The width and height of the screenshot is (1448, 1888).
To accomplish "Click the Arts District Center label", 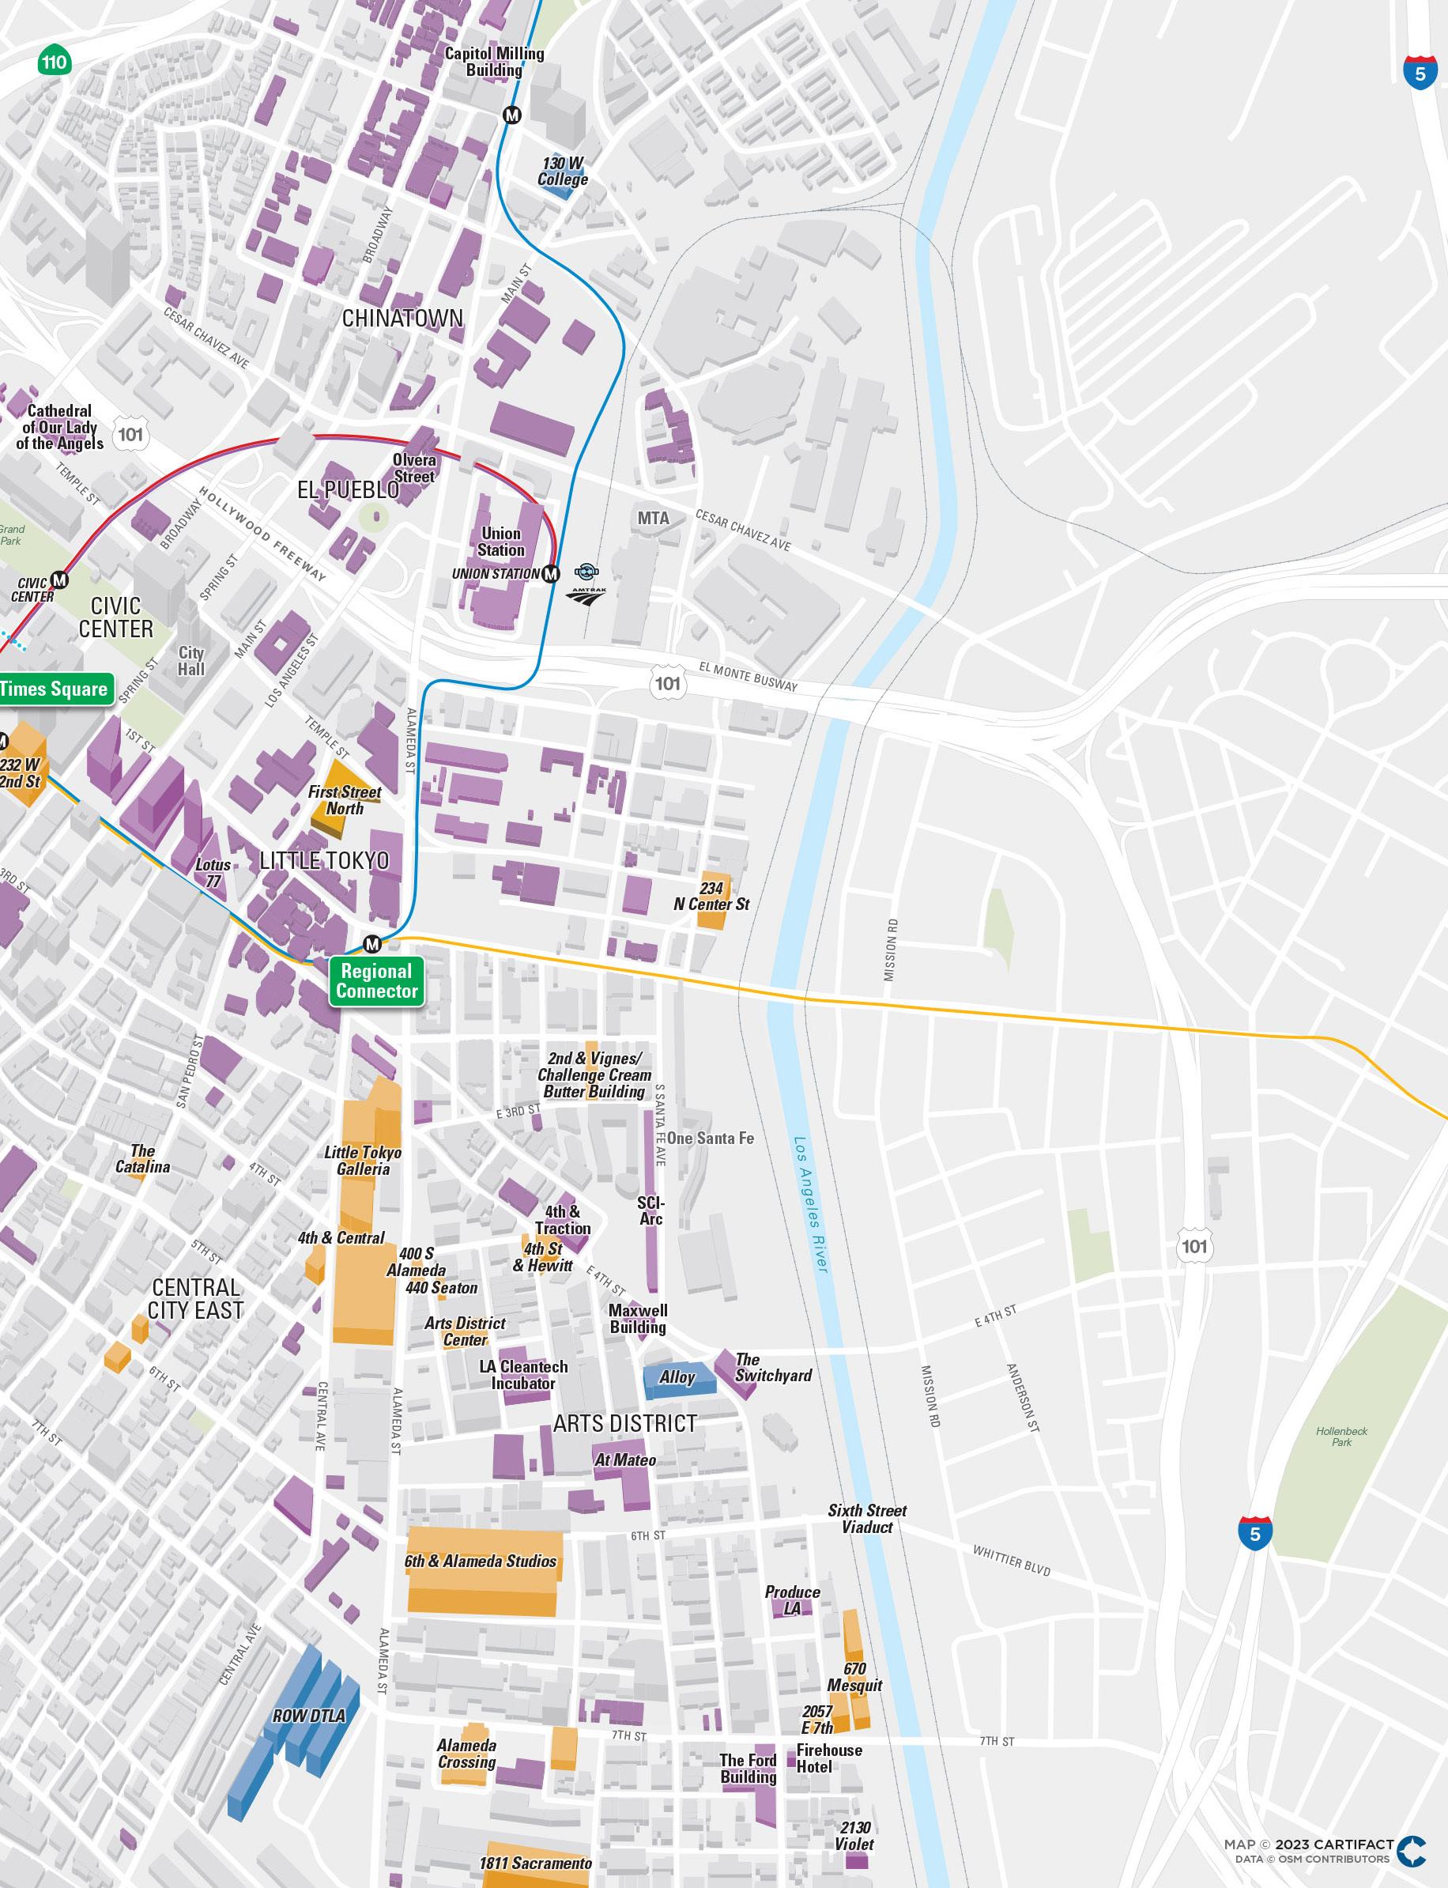I will [466, 1331].
